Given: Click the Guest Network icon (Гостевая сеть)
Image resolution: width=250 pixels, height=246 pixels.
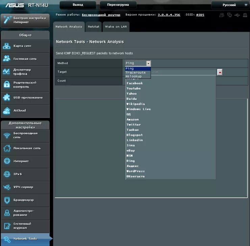Looking at the screenshot, I should pyautogui.click(x=6, y=58).
